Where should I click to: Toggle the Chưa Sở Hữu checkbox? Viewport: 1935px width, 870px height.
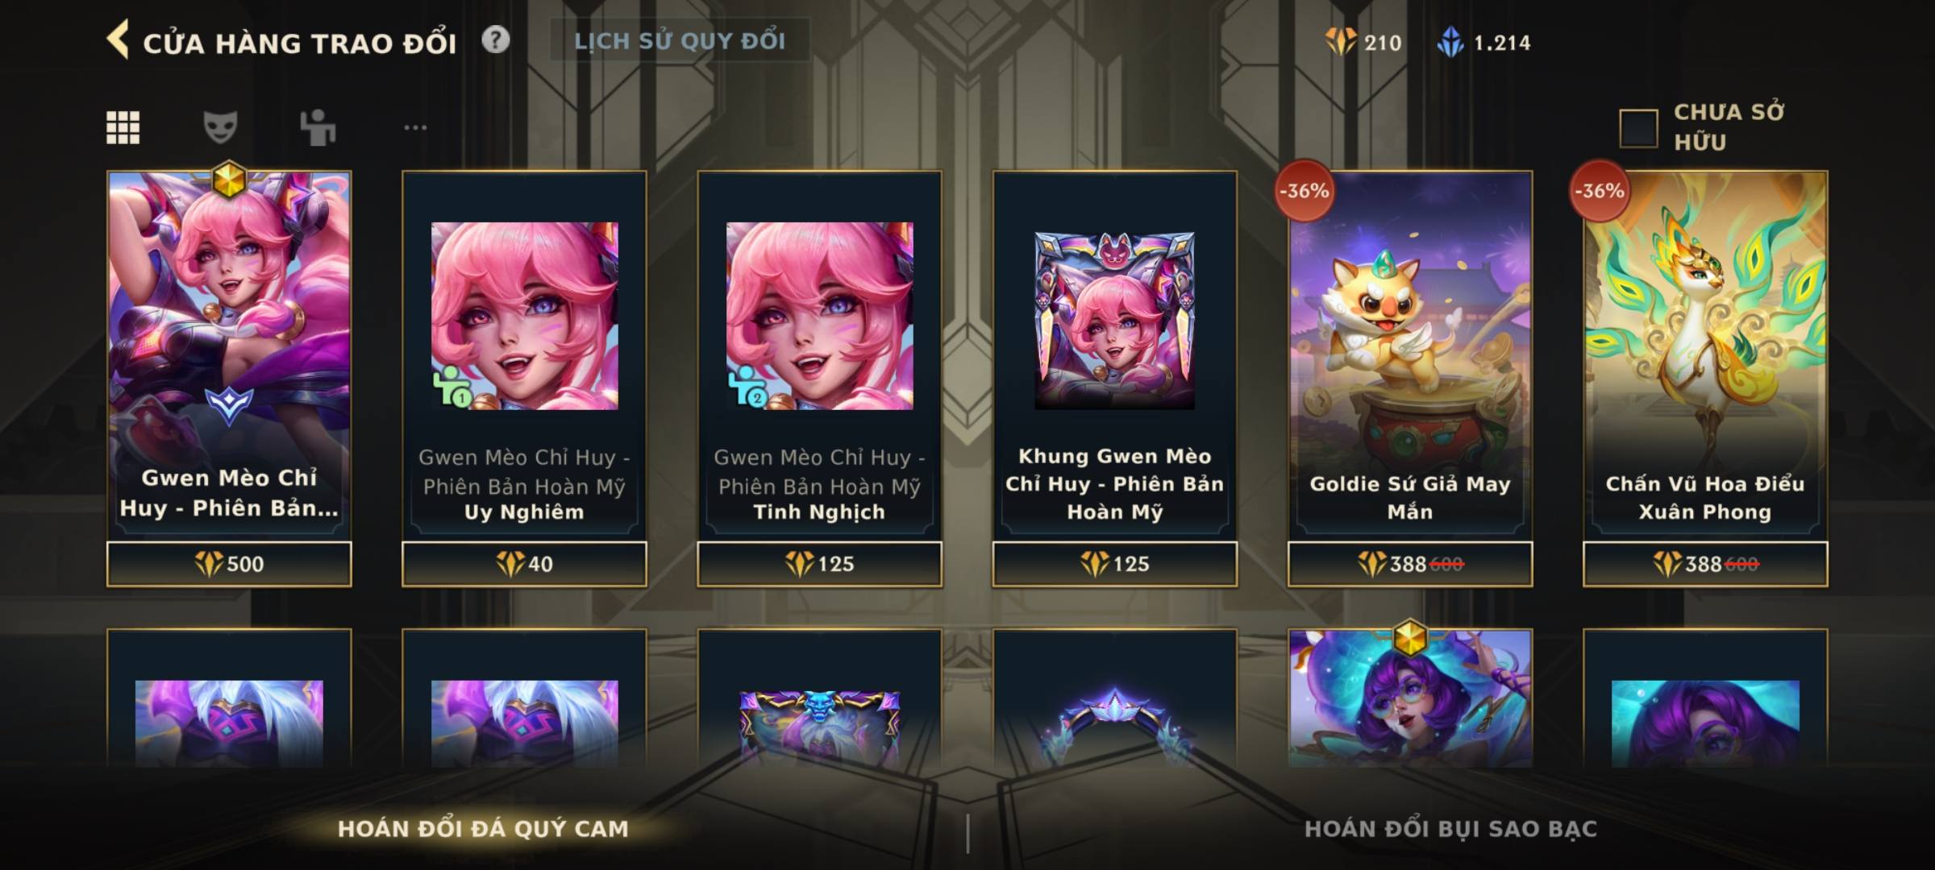(1638, 128)
